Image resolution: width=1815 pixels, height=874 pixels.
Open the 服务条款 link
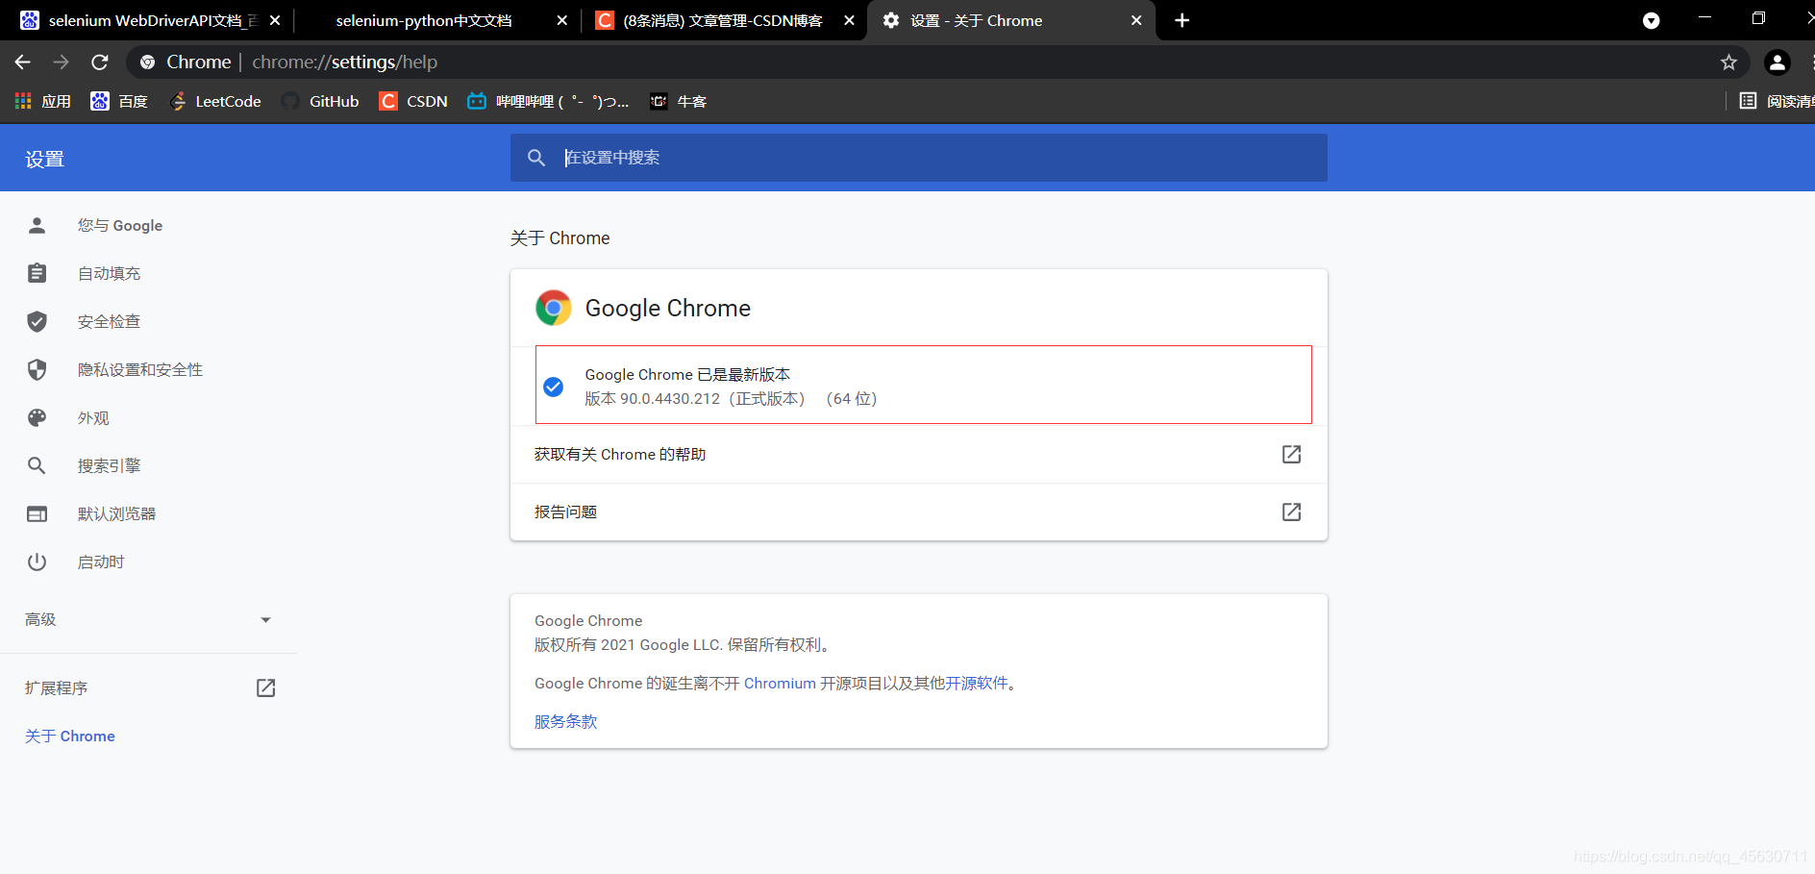[566, 721]
